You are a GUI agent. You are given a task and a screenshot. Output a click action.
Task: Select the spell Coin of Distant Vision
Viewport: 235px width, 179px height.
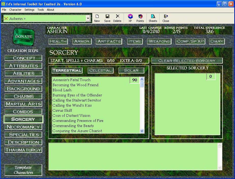tap(71, 116)
